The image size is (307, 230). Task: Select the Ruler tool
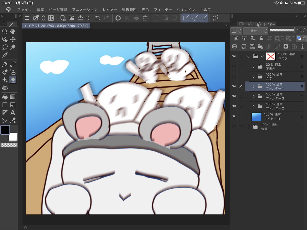coord(5,112)
